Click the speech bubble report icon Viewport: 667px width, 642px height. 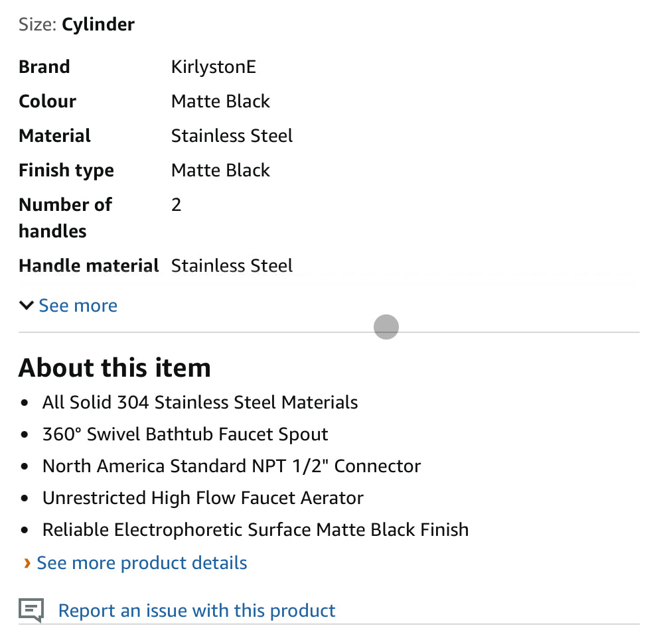31,610
